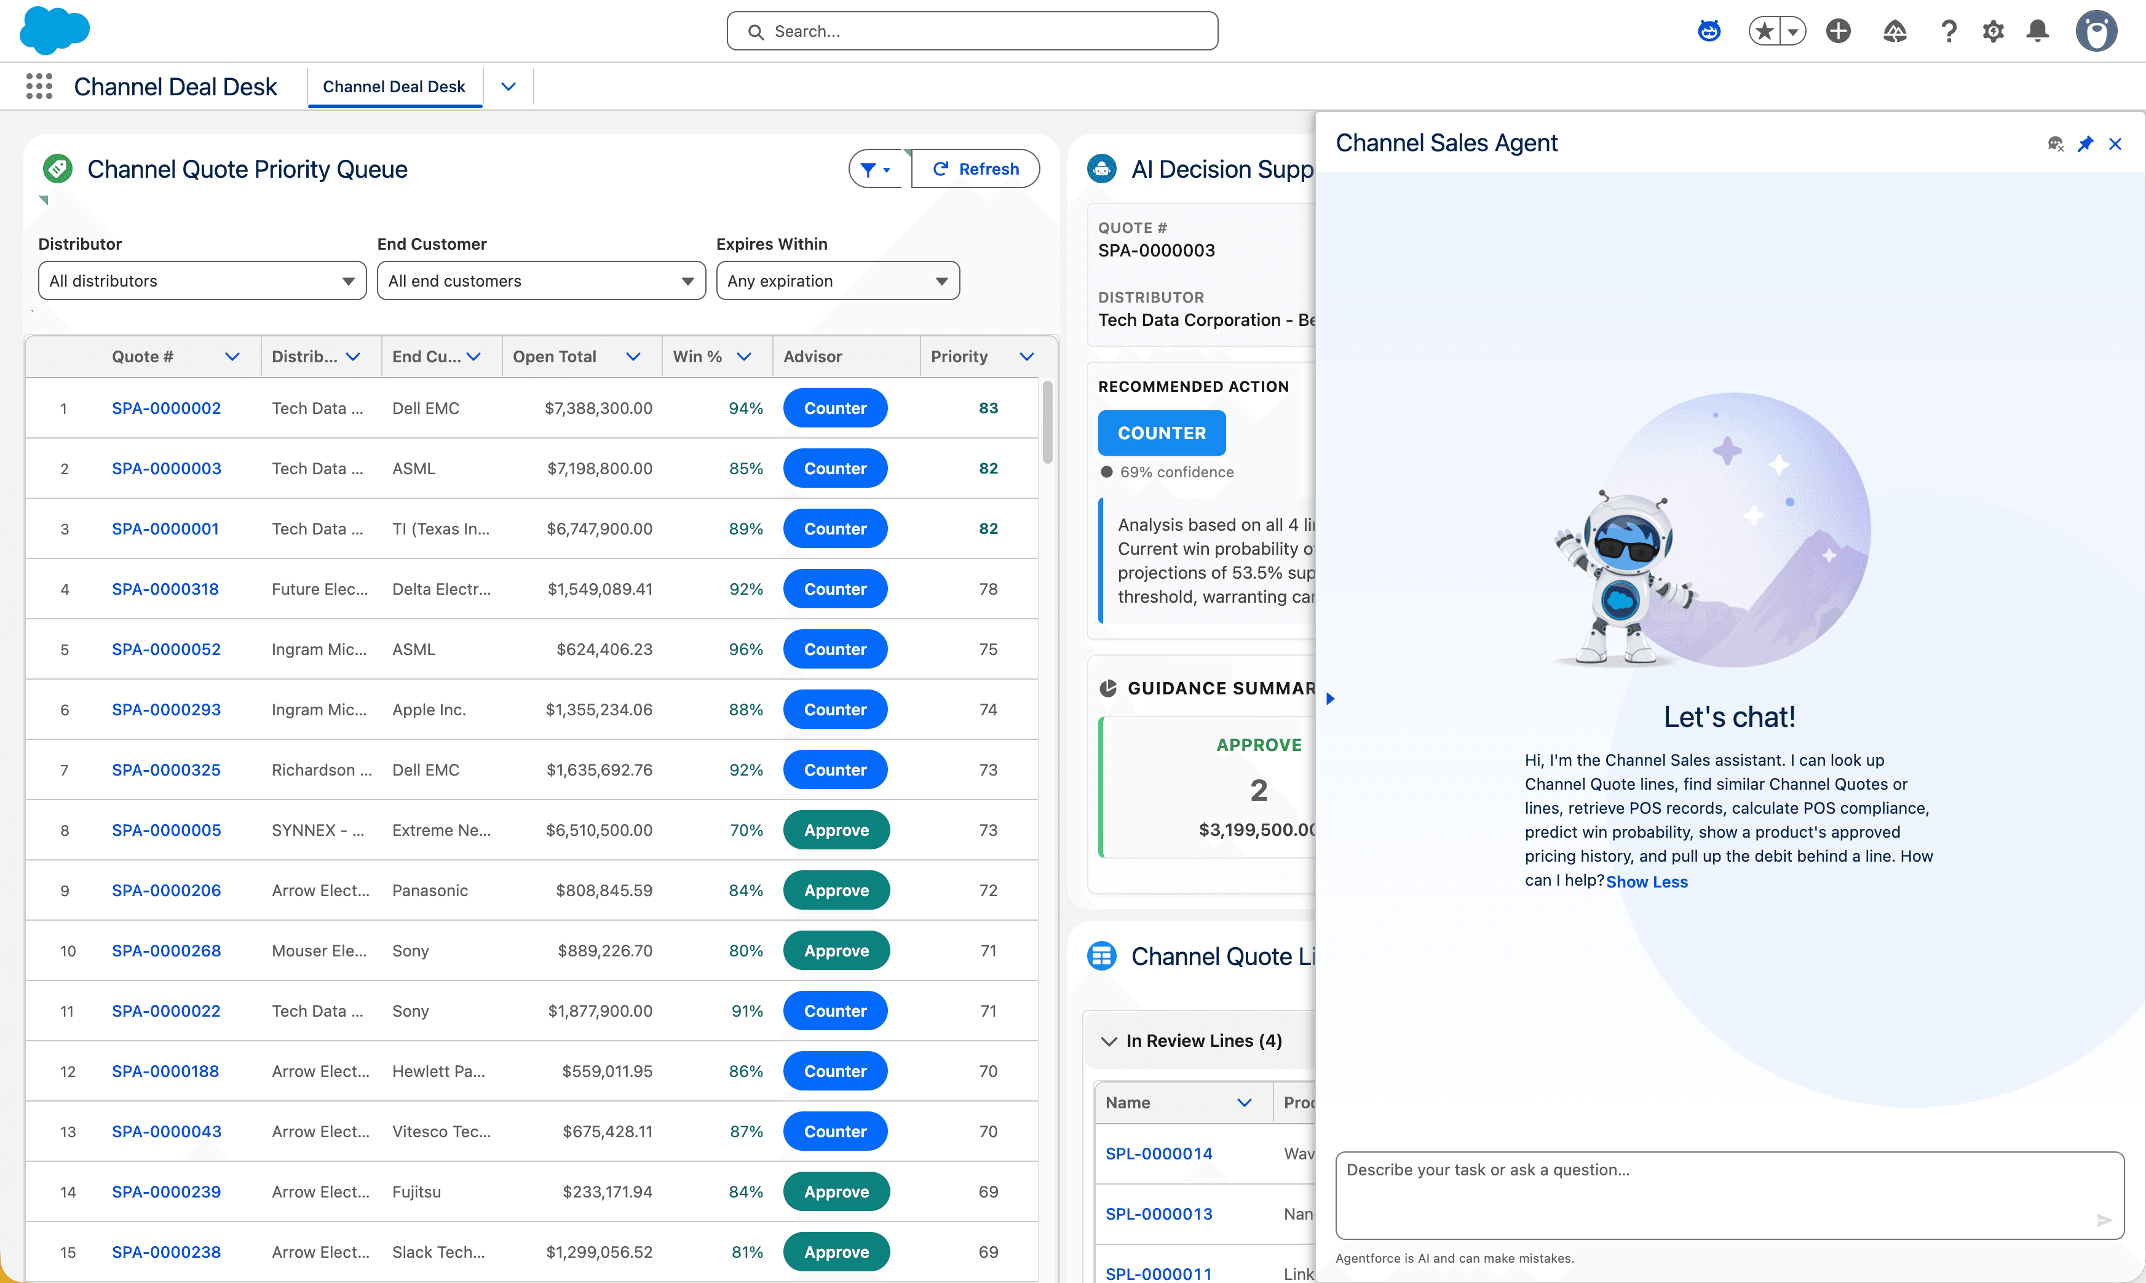Click the chat options icon beside pin
Screen dimensions: 2146x1283
click(x=2056, y=143)
